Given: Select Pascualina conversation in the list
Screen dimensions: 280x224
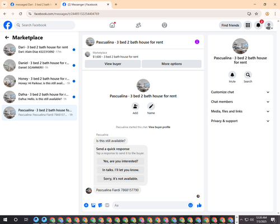Looking at the screenshot, I should [39, 113].
